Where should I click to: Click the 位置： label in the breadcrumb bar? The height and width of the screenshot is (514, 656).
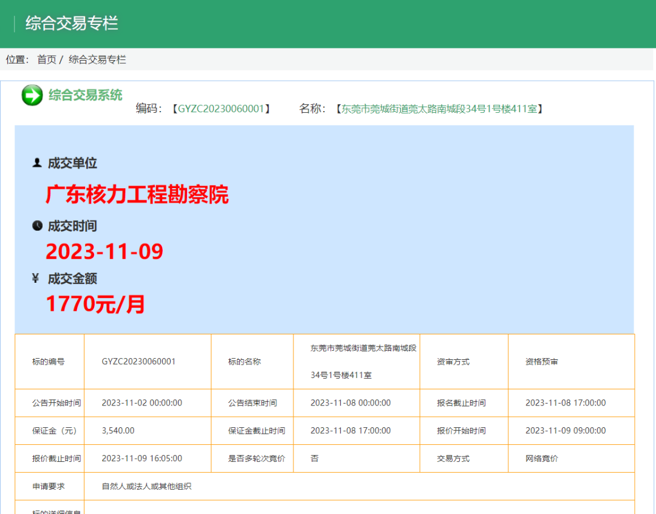click(17, 59)
